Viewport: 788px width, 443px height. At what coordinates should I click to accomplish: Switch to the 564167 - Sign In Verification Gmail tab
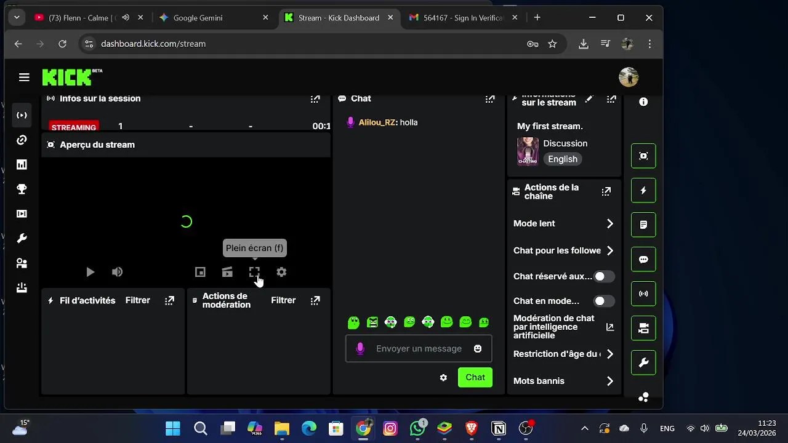point(464,18)
